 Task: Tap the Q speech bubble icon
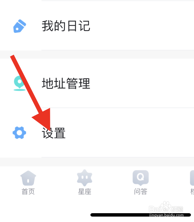point(141,178)
